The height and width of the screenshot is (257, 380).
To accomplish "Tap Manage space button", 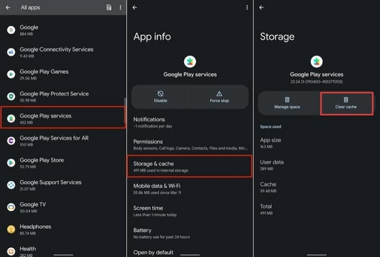I will [x=287, y=103].
